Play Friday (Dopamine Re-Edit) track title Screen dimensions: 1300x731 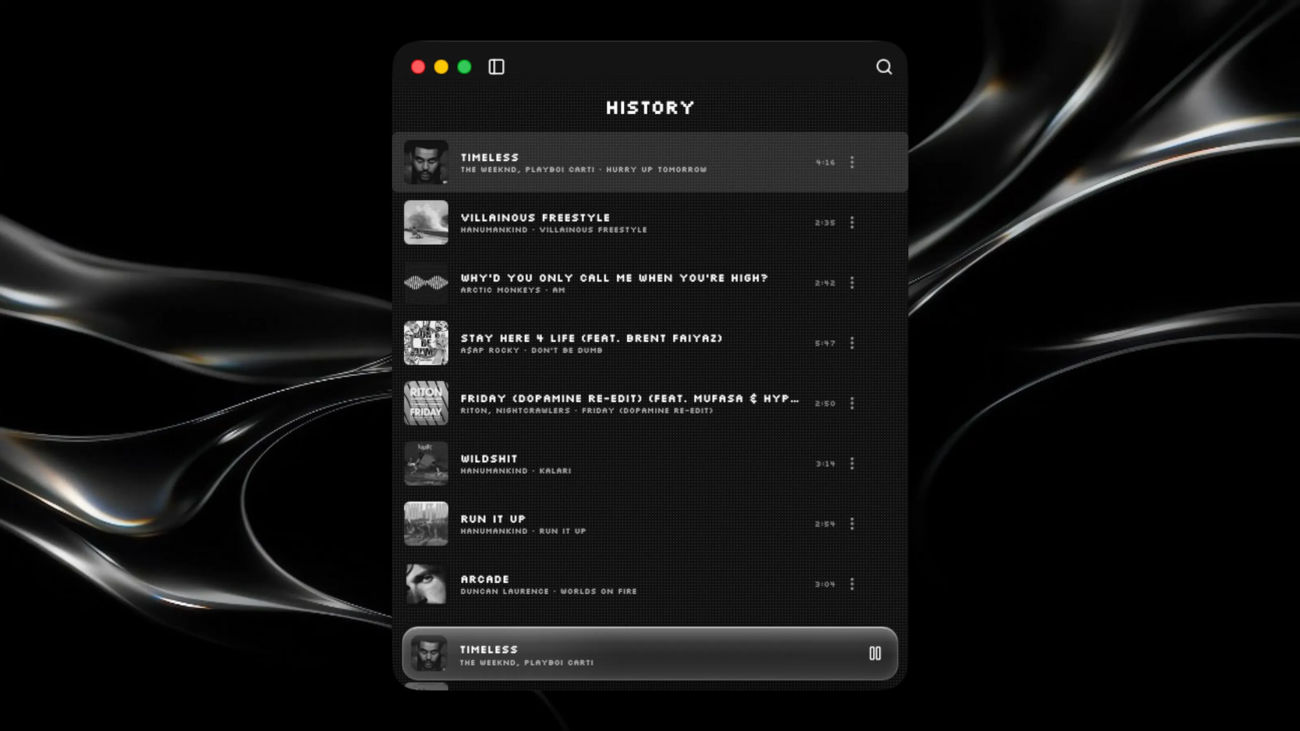630,398
